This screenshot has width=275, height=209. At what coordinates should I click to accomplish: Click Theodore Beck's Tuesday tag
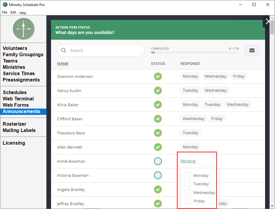tap(190, 133)
